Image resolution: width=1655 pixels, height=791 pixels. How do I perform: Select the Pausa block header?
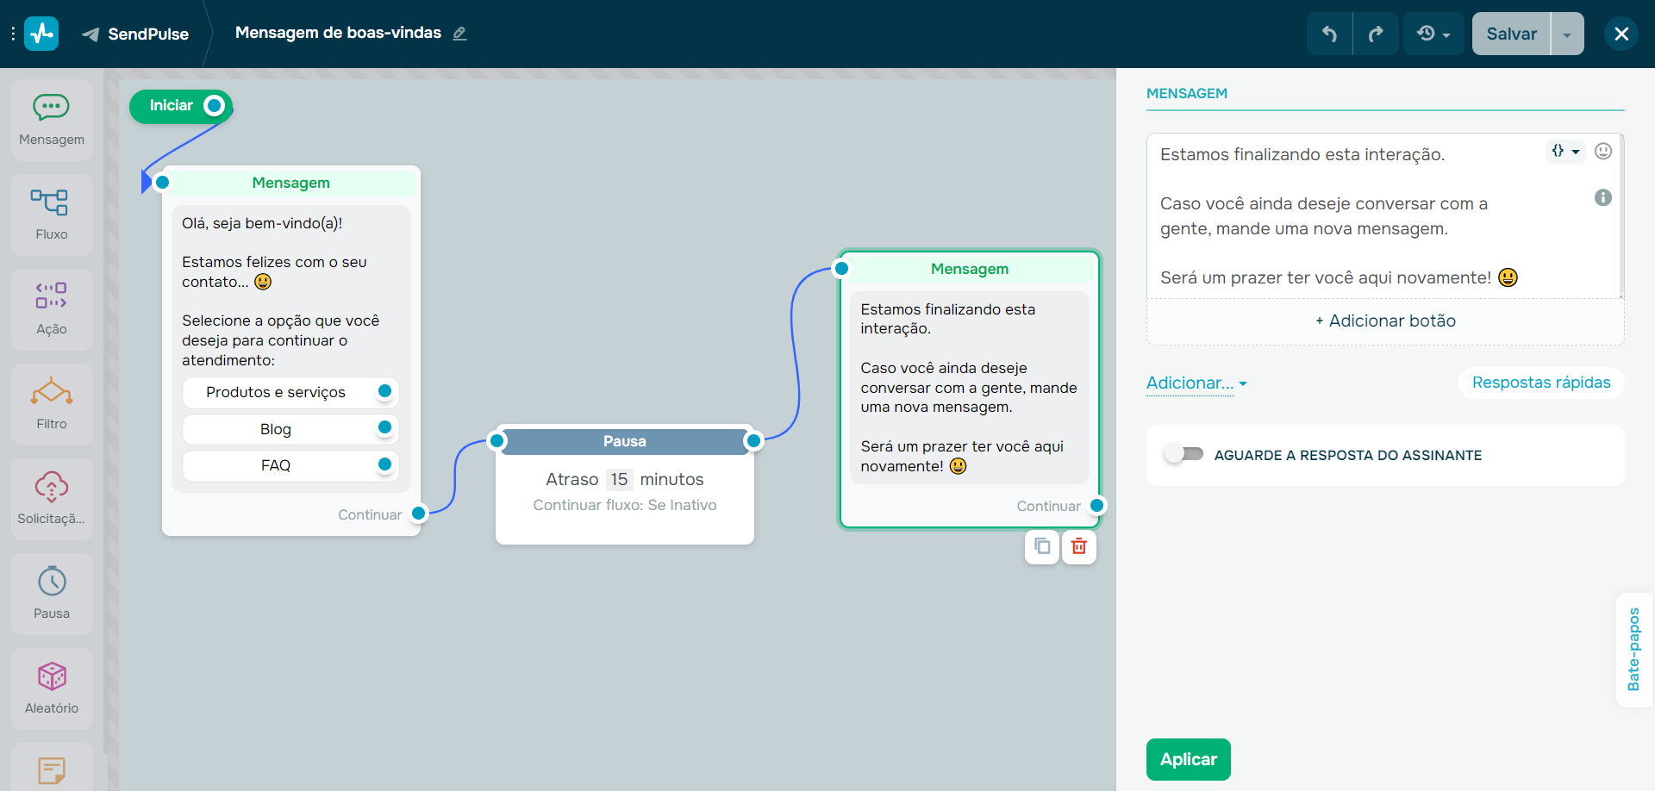click(624, 441)
